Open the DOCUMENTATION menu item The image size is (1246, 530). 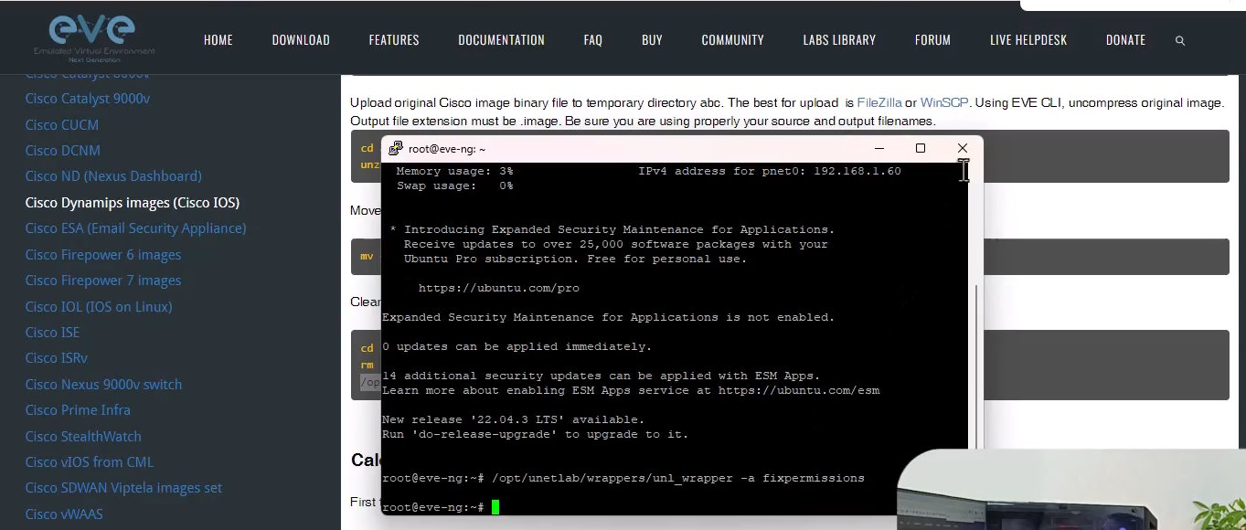[x=501, y=40]
